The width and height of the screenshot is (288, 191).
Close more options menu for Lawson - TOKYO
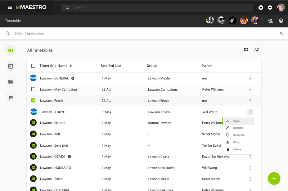click(x=250, y=112)
